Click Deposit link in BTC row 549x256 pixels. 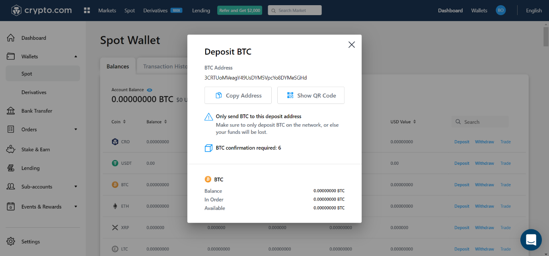pyautogui.click(x=462, y=185)
